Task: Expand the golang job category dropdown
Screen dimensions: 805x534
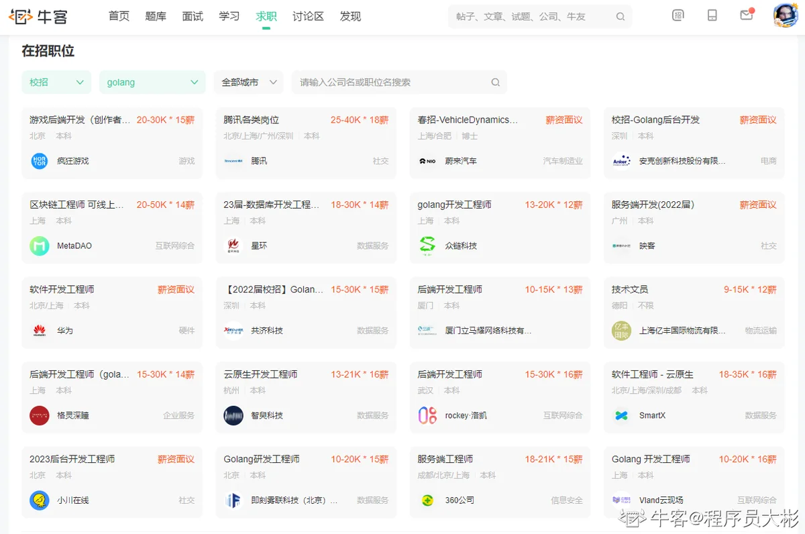Action: click(x=152, y=83)
